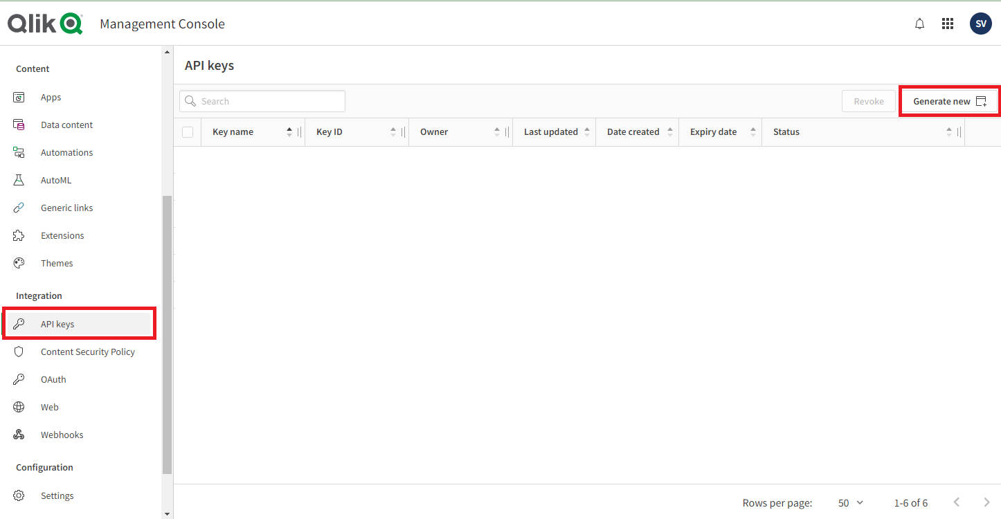Open the Qlik app launcher grid
Image resolution: width=1001 pixels, height=519 pixels.
[948, 23]
